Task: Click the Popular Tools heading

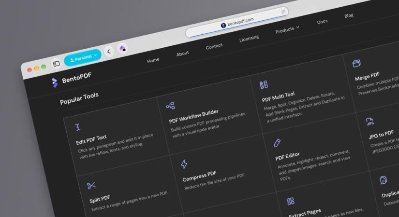Action: 79,98
